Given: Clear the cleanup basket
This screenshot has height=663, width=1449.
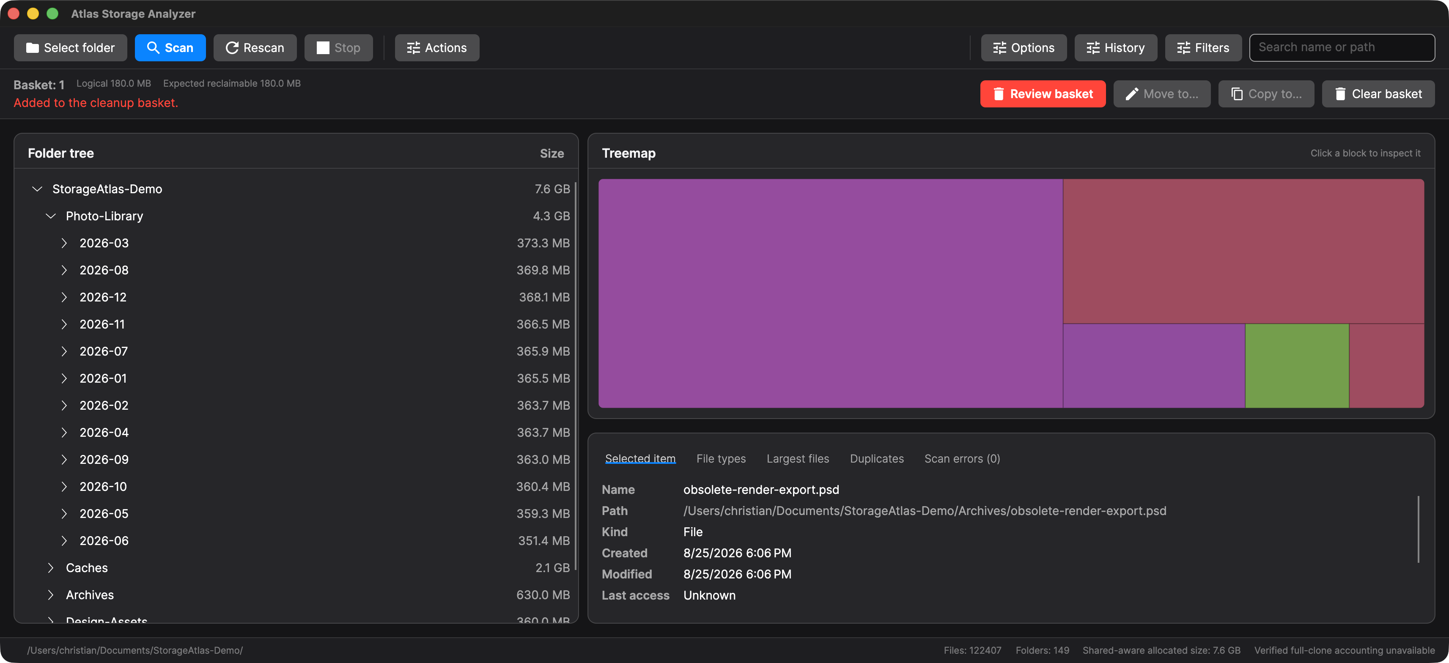Looking at the screenshot, I should pyautogui.click(x=1378, y=94).
